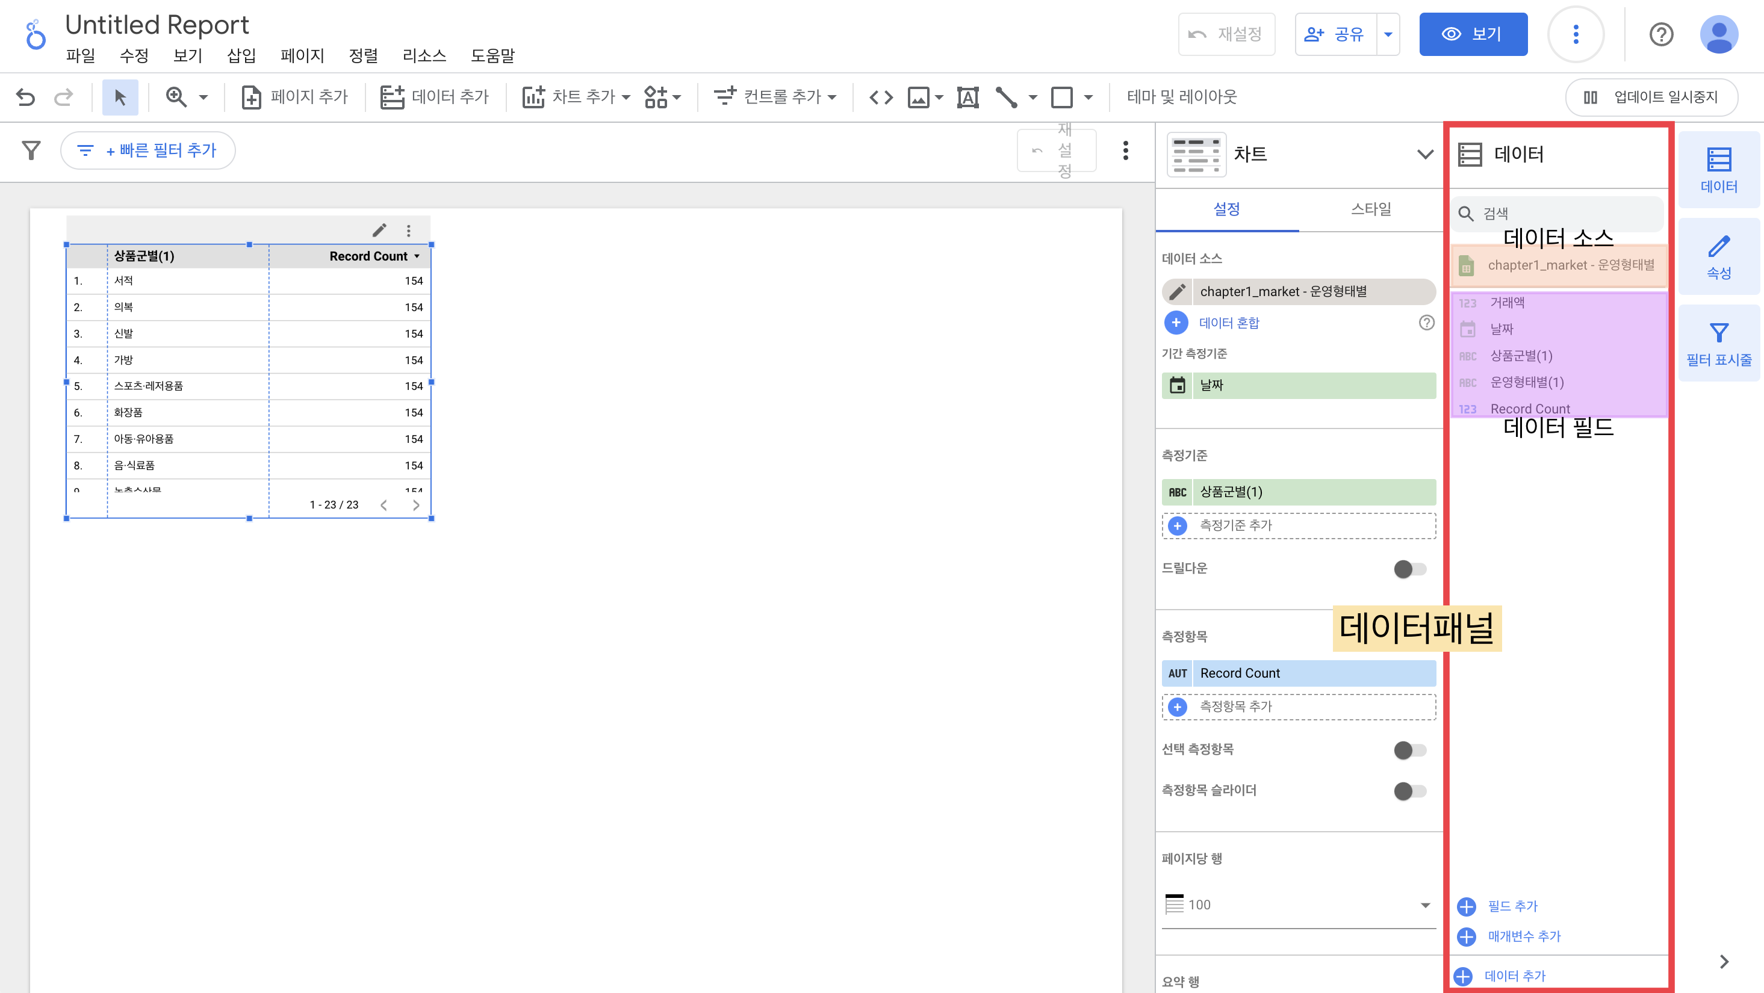1764x993 pixels.
Task: Open the 삽입 menu
Action: click(x=241, y=55)
